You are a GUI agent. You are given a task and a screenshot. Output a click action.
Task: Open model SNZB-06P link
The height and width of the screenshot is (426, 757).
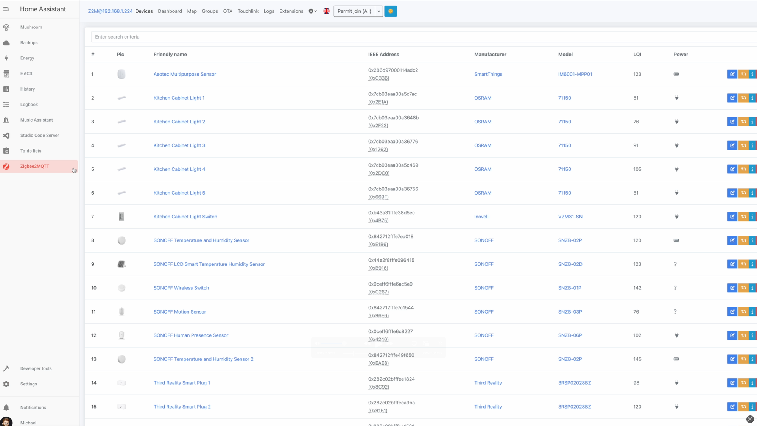click(570, 335)
